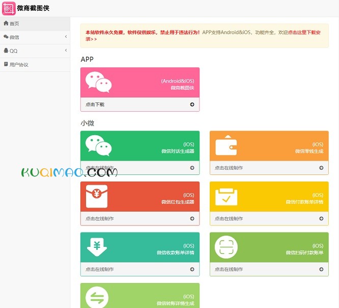339x308 pixels.
Task: Click the arrow icon next to 点击下载
Action: [192, 105]
